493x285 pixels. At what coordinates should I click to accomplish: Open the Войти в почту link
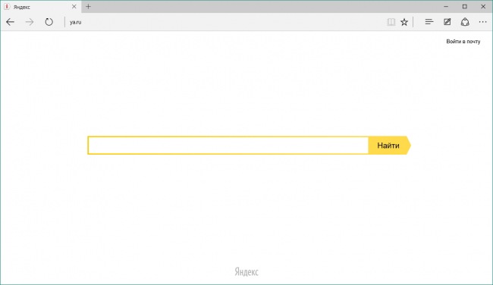[463, 42]
